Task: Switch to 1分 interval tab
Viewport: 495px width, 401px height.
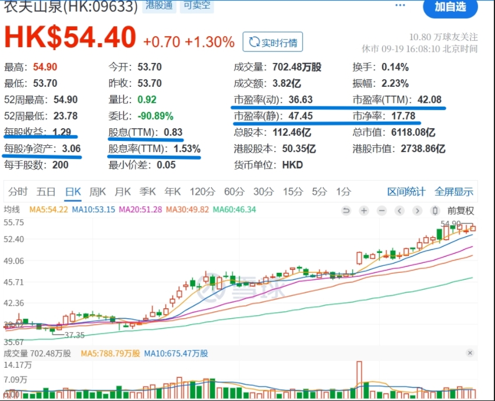Action: pyautogui.click(x=344, y=192)
